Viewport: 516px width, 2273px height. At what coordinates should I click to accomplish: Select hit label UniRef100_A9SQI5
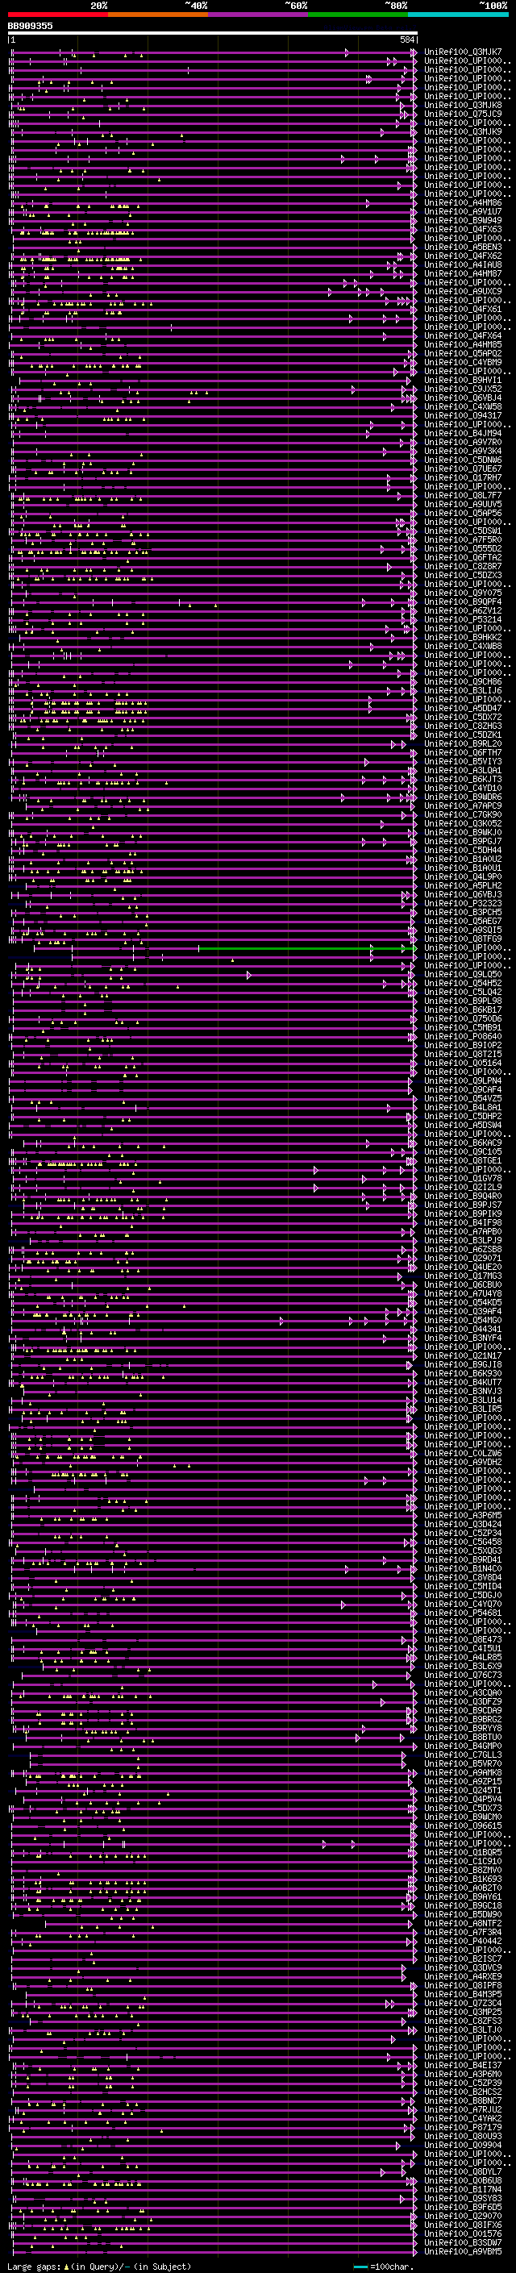click(x=463, y=930)
